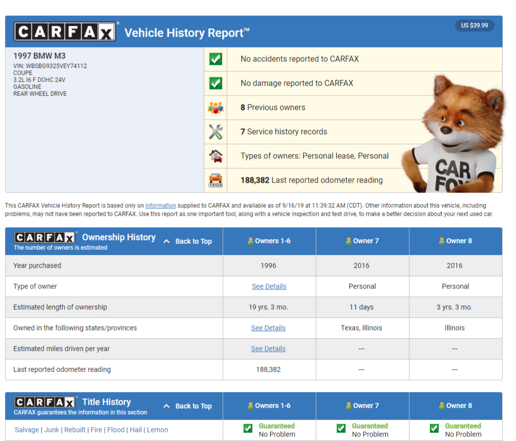Select Owner 7 column header in Ownership History

click(362, 241)
